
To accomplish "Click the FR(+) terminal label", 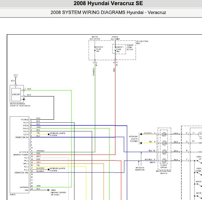I will pos(26,126).
